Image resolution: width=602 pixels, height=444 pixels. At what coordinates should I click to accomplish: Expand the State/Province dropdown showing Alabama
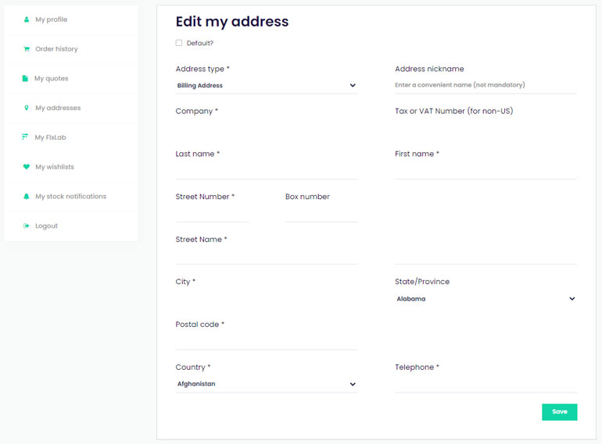486,299
